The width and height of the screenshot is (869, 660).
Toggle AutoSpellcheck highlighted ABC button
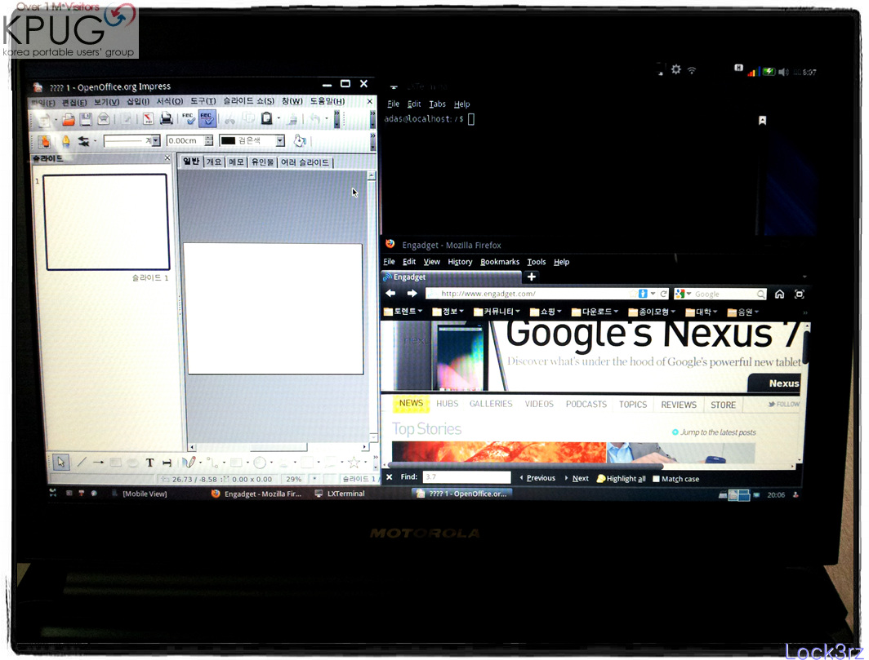point(207,118)
